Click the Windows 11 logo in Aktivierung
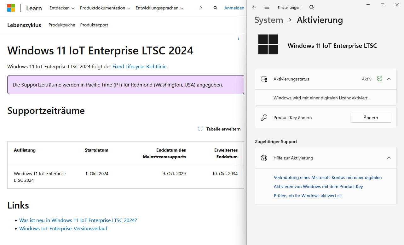 pos(268,44)
